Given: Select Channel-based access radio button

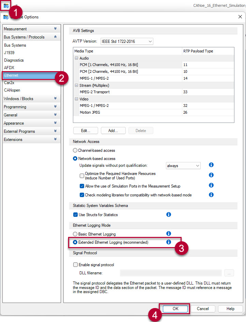Looking at the screenshot, I should click(75, 150).
